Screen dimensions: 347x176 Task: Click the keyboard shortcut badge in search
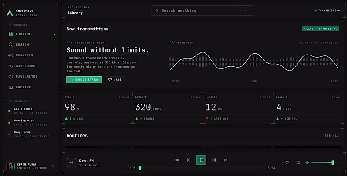(x=244, y=10)
